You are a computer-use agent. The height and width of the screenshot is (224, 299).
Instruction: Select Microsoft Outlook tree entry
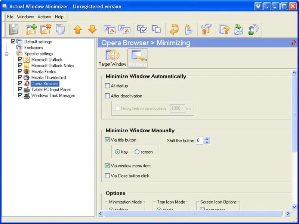(x=47, y=60)
